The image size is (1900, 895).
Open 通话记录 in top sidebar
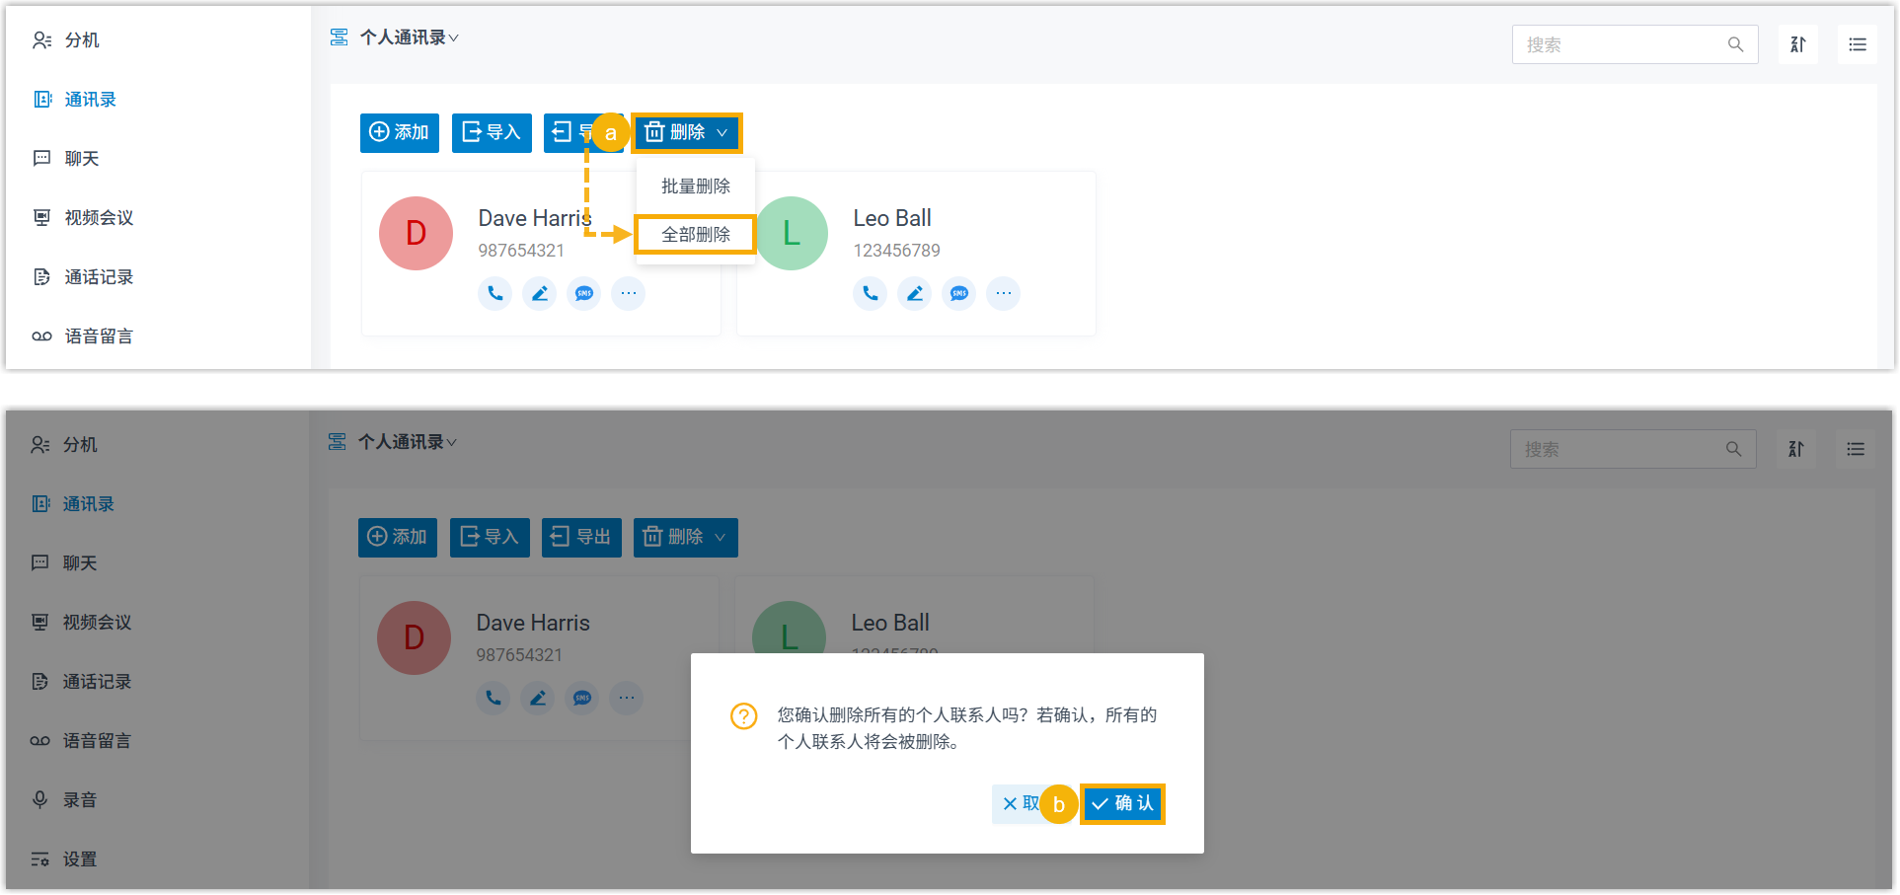coord(98,277)
